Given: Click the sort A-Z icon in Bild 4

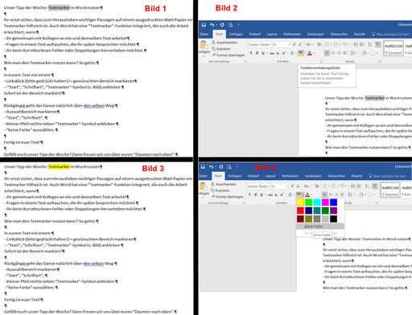Looking at the screenshot, I should click(367, 186).
